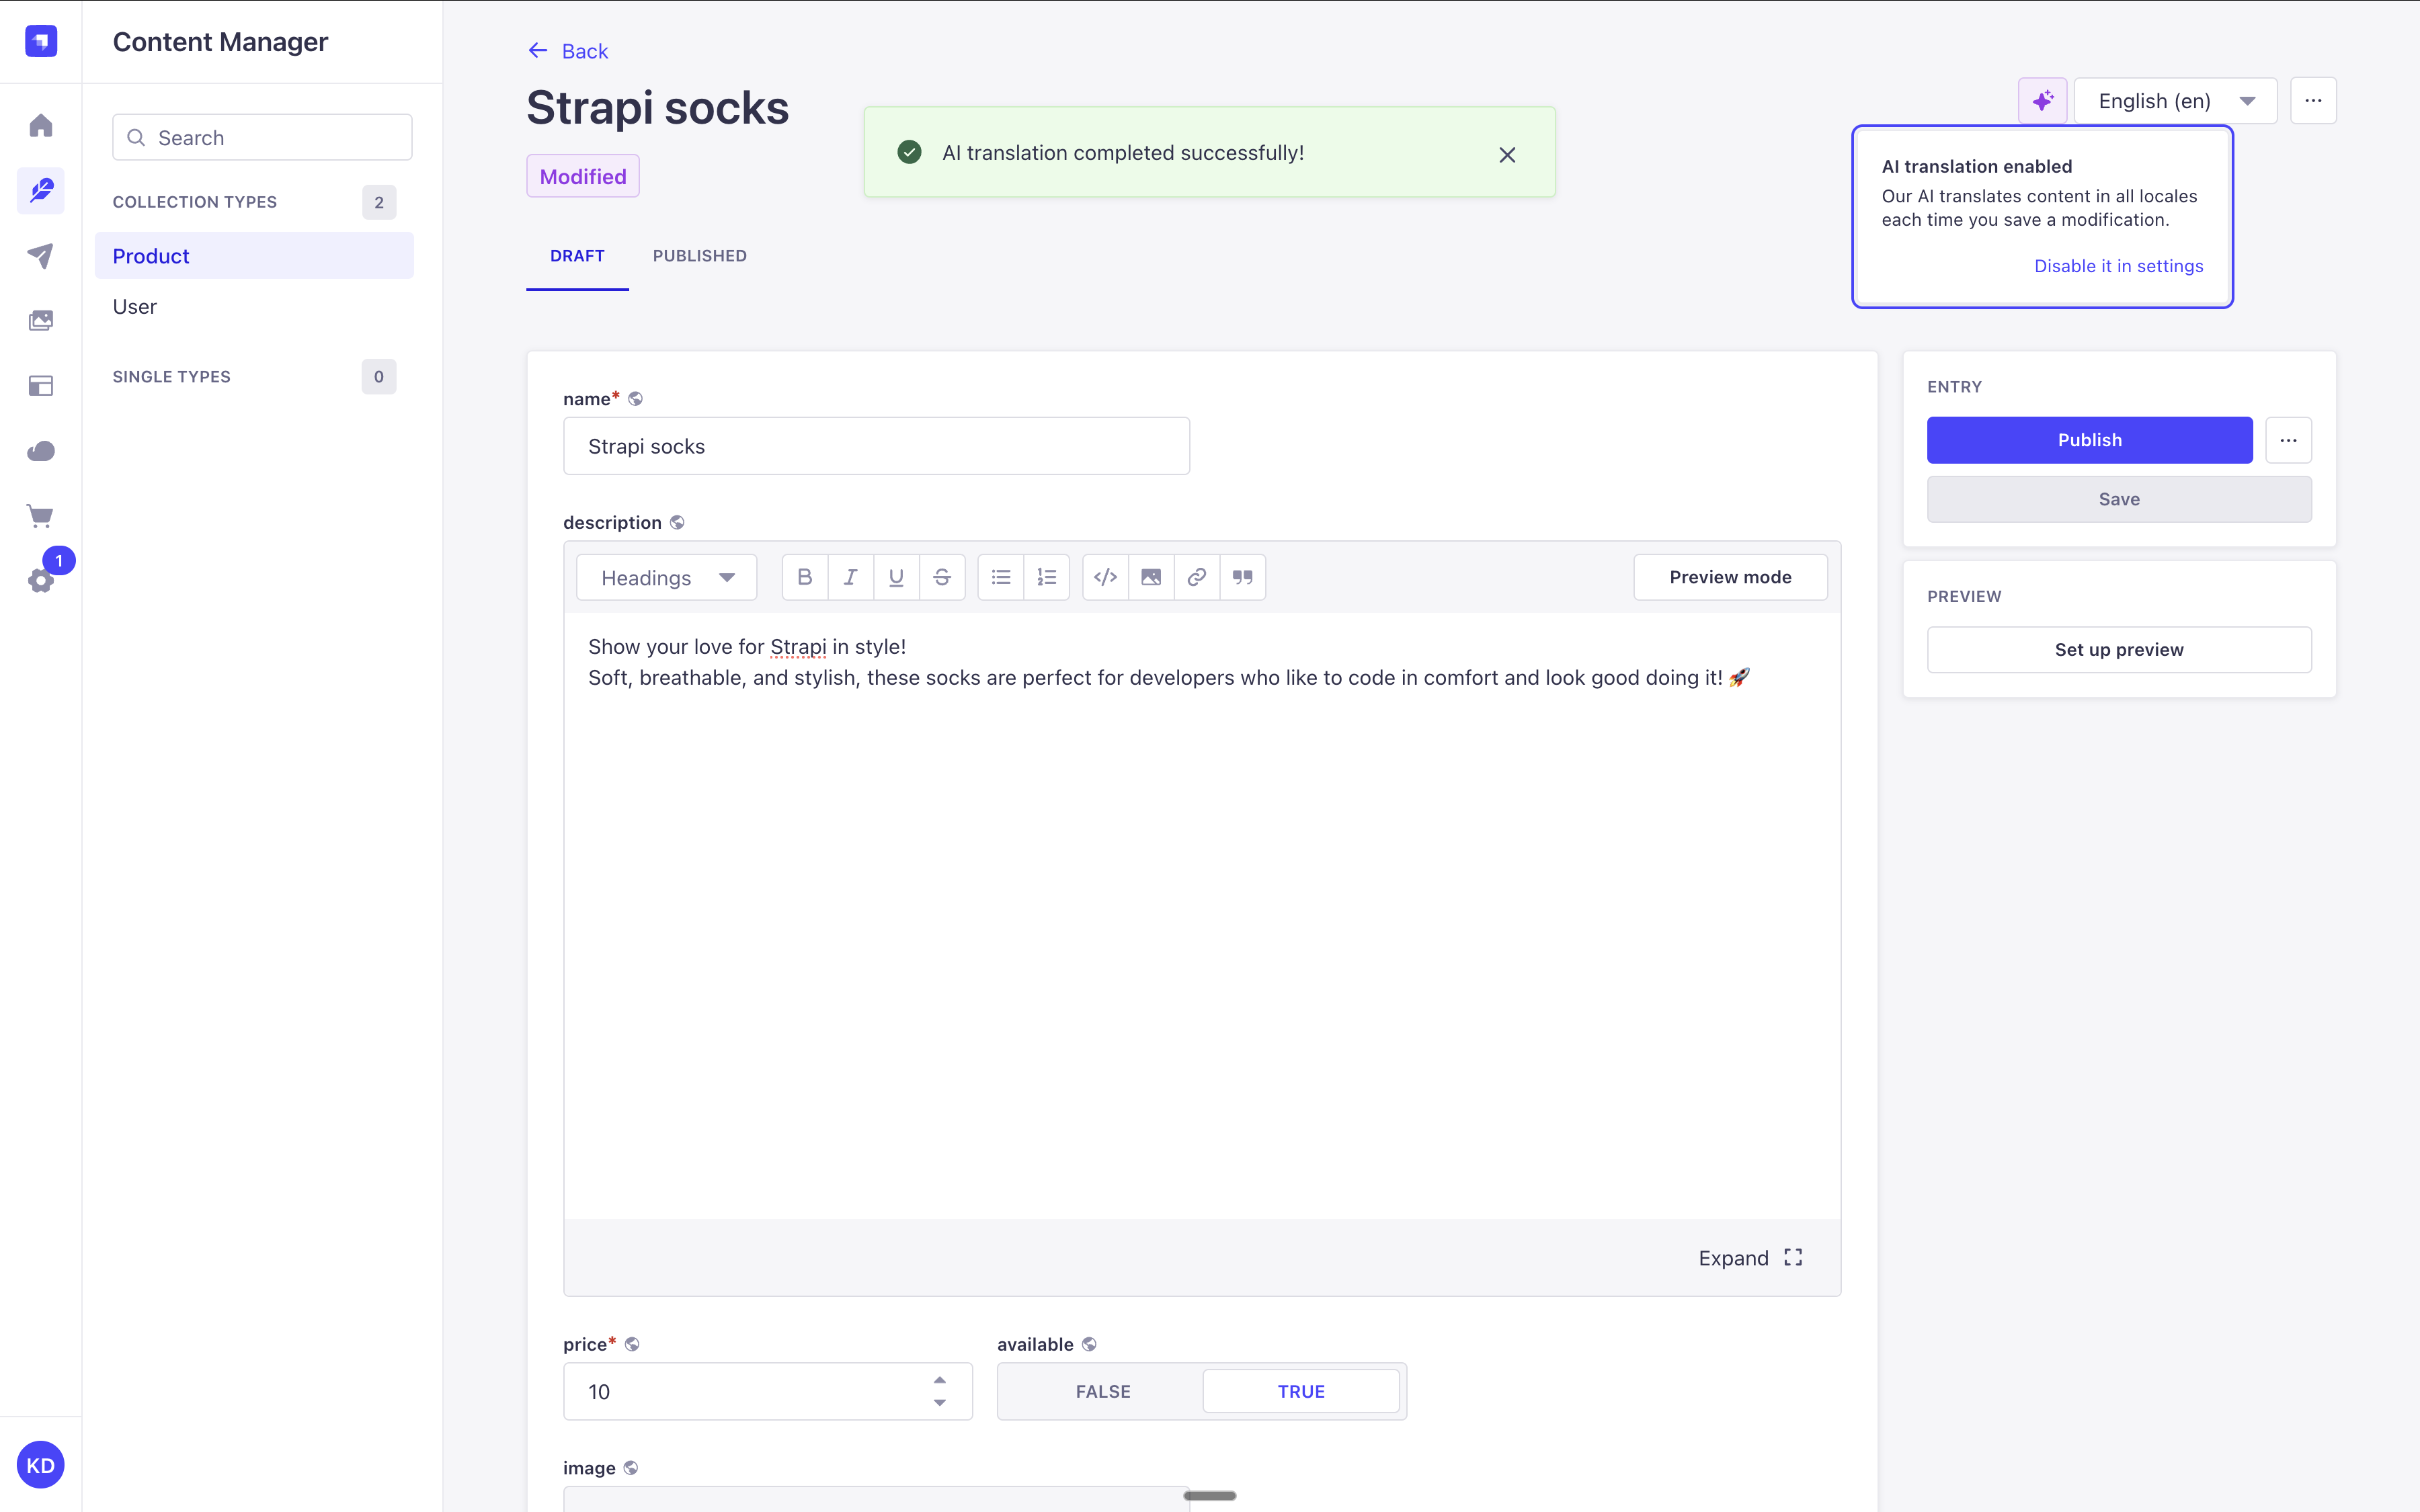Select the Releases paper plane icon
This screenshot has height=1512, width=2420.
click(x=40, y=255)
